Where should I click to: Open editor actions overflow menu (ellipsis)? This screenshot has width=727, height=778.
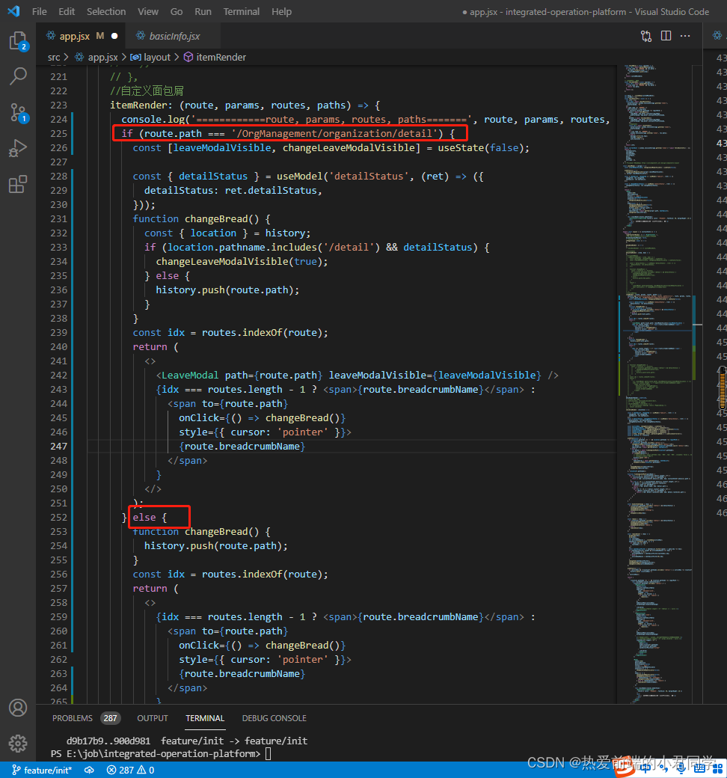click(x=685, y=35)
